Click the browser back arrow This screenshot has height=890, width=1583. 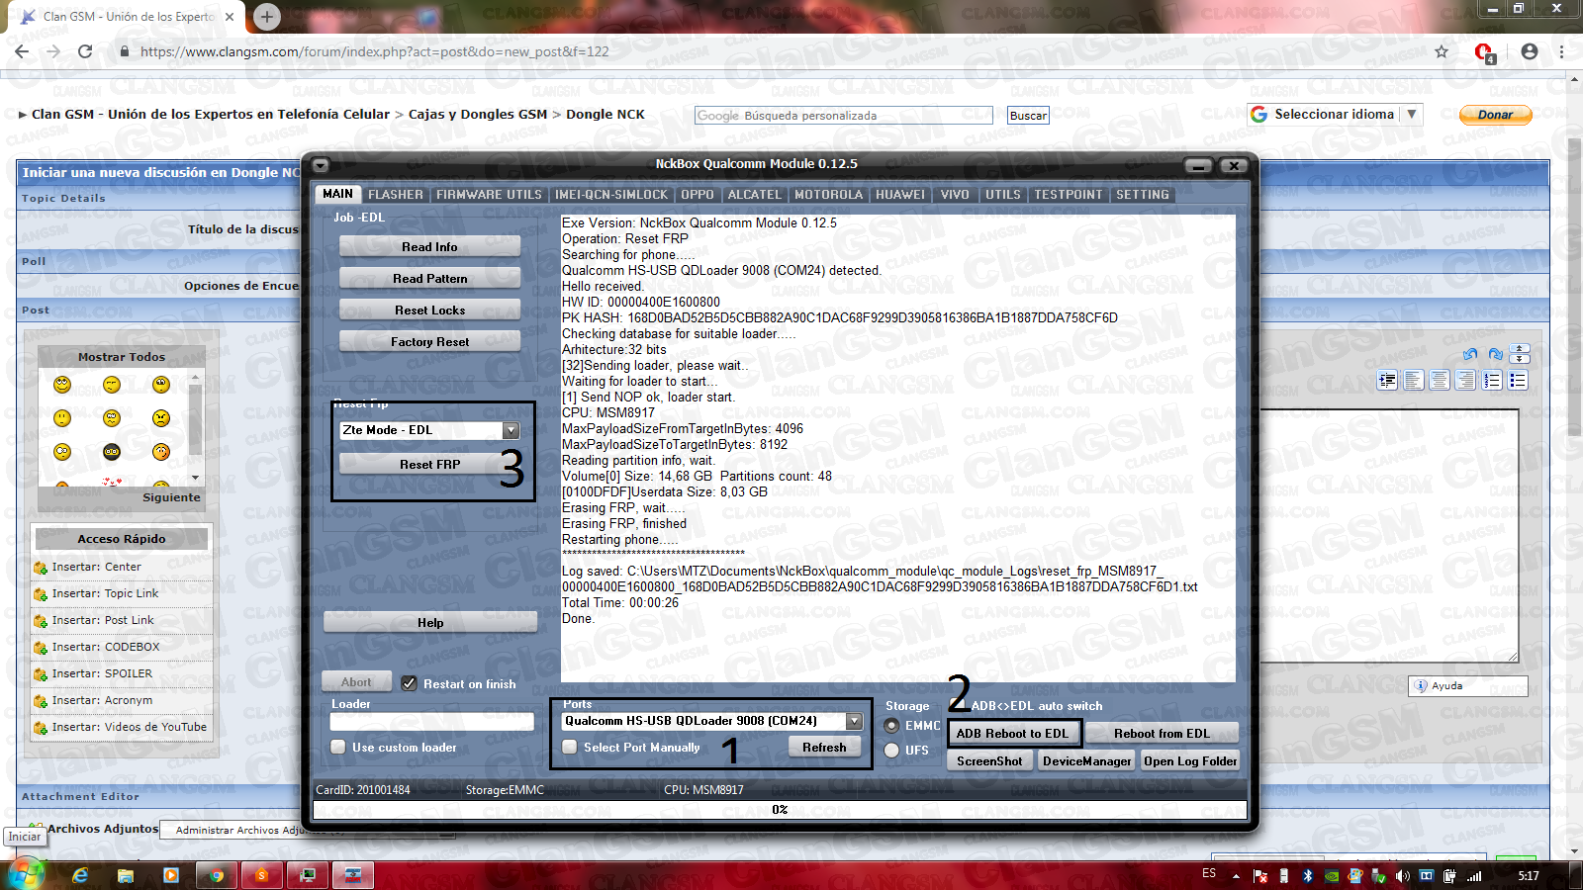tap(22, 51)
